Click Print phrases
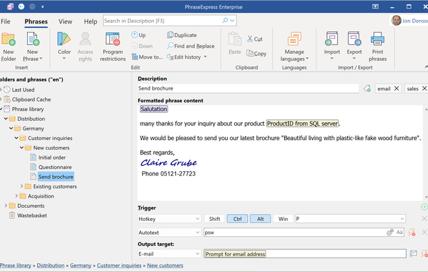 click(377, 47)
